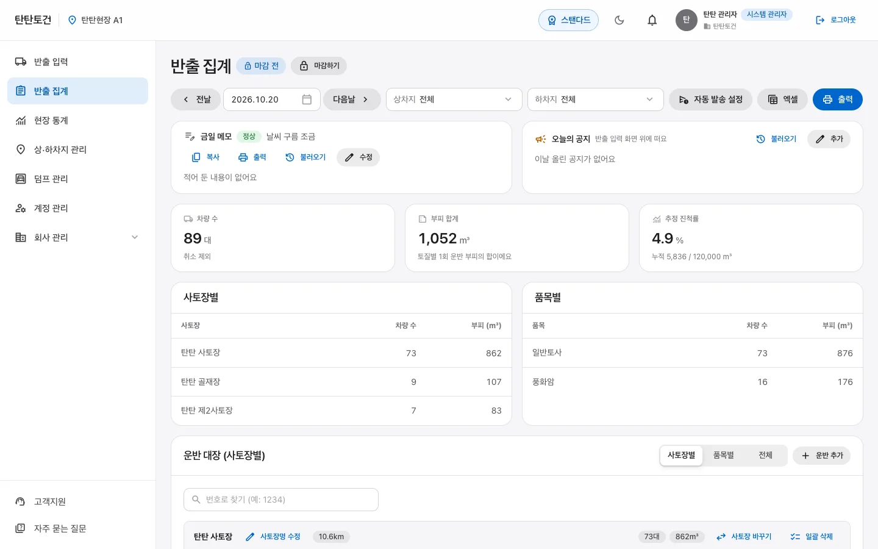Click the 마감 전 lock status badge
Viewport: 878px width, 549px height.
pyautogui.click(x=262, y=66)
